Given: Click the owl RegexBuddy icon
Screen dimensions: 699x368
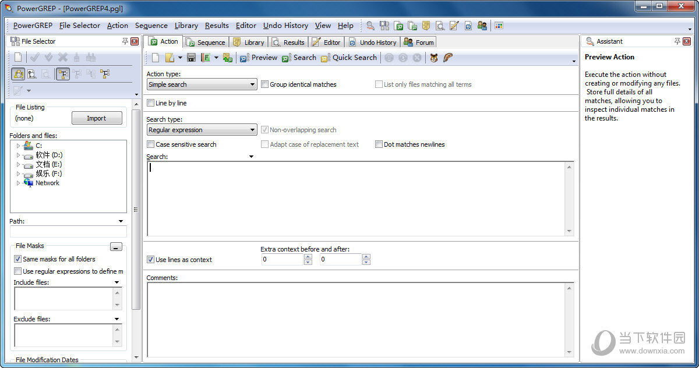Looking at the screenshot, I should pyautogui.click(x=434, y=58).
